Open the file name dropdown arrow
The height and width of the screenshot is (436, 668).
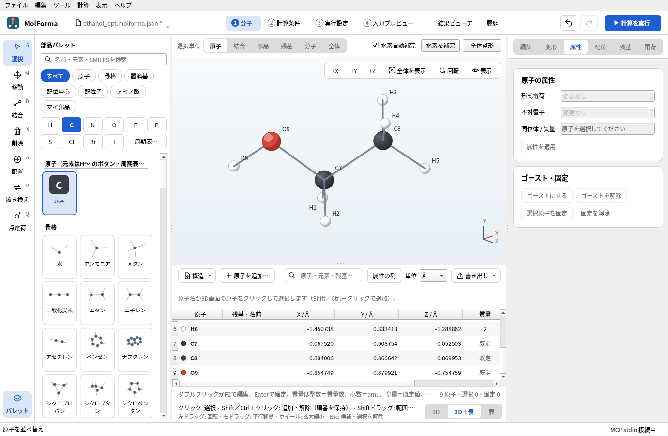pyautogui.click(x=167, y=27)
